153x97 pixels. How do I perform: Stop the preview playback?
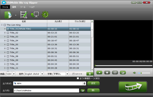pos(107,73)
